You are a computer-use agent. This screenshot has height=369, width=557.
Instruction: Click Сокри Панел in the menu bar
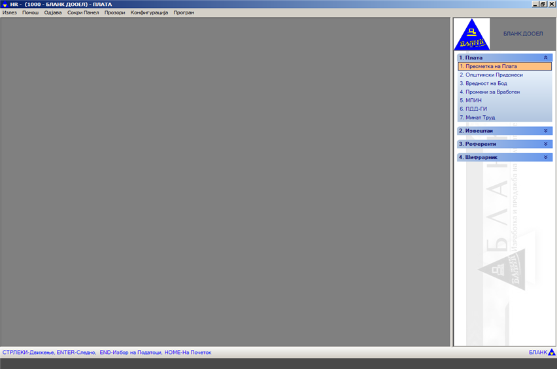pyautogui.click(x=83, y=12)
